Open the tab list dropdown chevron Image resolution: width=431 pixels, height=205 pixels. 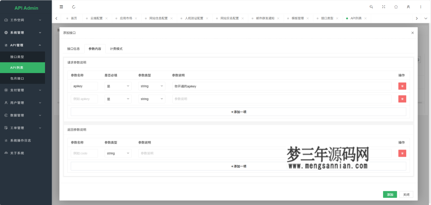426,18
